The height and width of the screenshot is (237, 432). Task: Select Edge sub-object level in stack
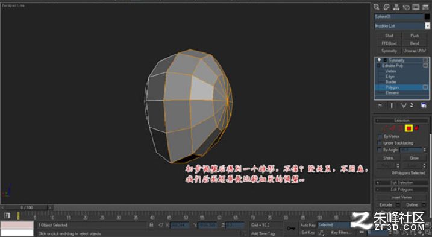(x=390, y=77)
